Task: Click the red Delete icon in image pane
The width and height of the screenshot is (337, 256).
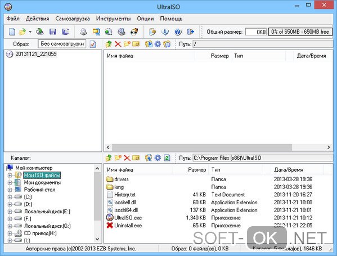Action: point(118,44)
